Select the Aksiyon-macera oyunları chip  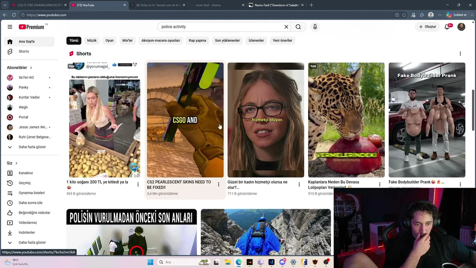coord(161,41)
